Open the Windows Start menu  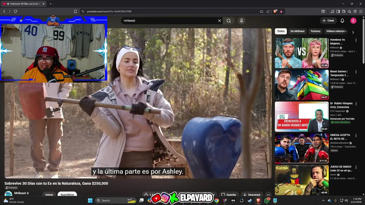(x=90, y=200)
